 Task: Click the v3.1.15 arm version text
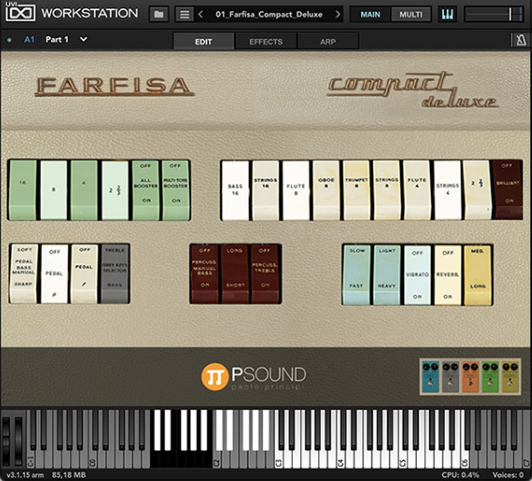[x=25, y=475]
